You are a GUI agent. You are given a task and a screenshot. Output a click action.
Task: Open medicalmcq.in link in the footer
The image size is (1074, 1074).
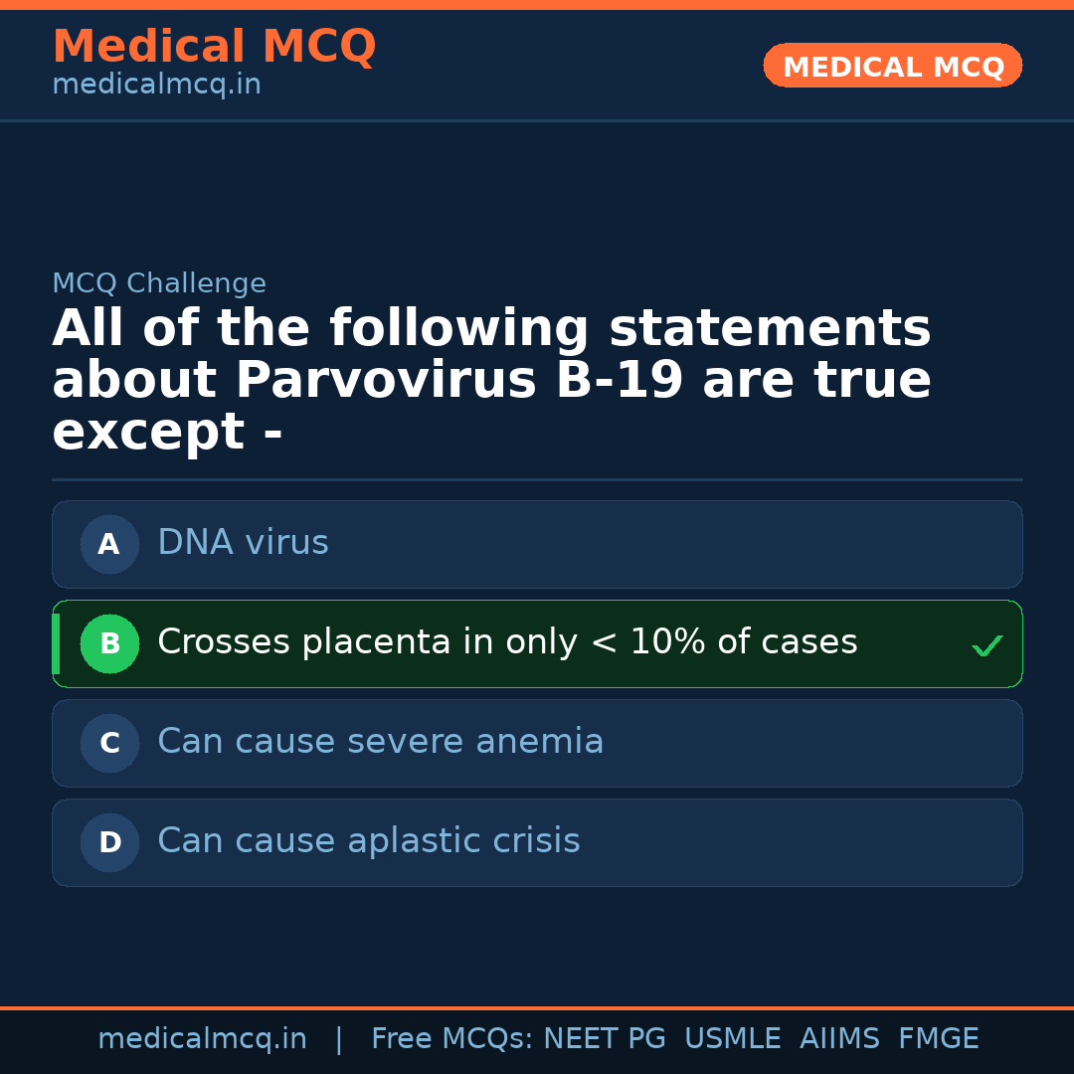pyautogui.click(x=202, y=1039)
